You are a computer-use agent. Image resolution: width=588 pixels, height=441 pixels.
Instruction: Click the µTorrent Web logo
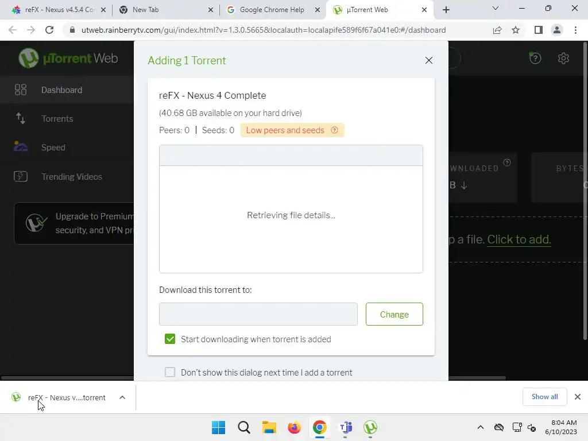point(68,58)
